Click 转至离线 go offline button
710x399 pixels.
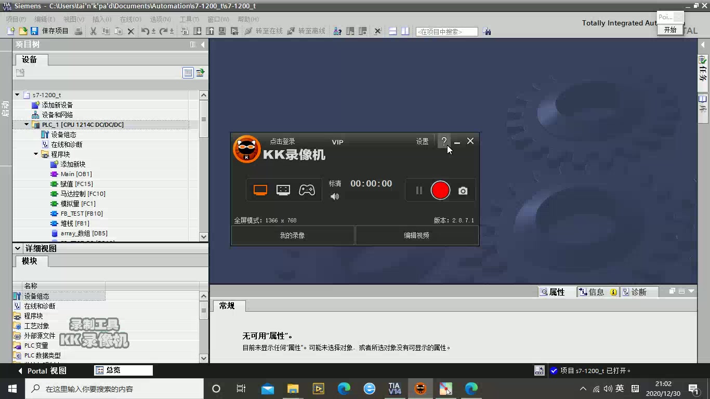(x=306, y=31)
